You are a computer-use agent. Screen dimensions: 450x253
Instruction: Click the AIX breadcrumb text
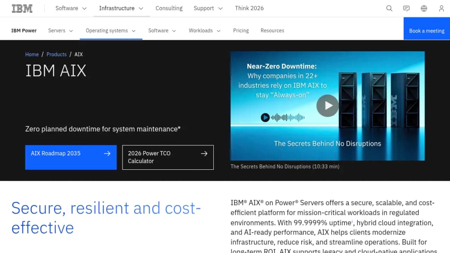tap(79, 55)
